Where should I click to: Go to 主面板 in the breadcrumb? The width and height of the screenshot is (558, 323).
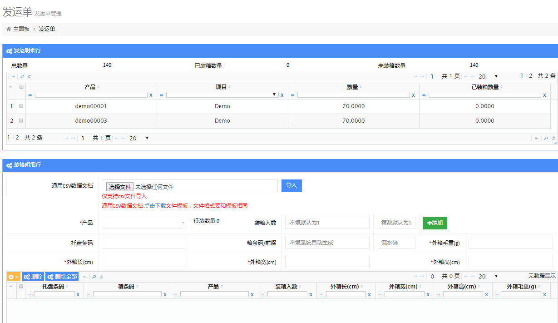[x=21, y=29]
